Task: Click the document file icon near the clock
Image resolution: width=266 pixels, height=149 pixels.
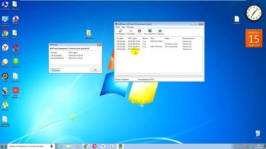Action: (237, 20)
